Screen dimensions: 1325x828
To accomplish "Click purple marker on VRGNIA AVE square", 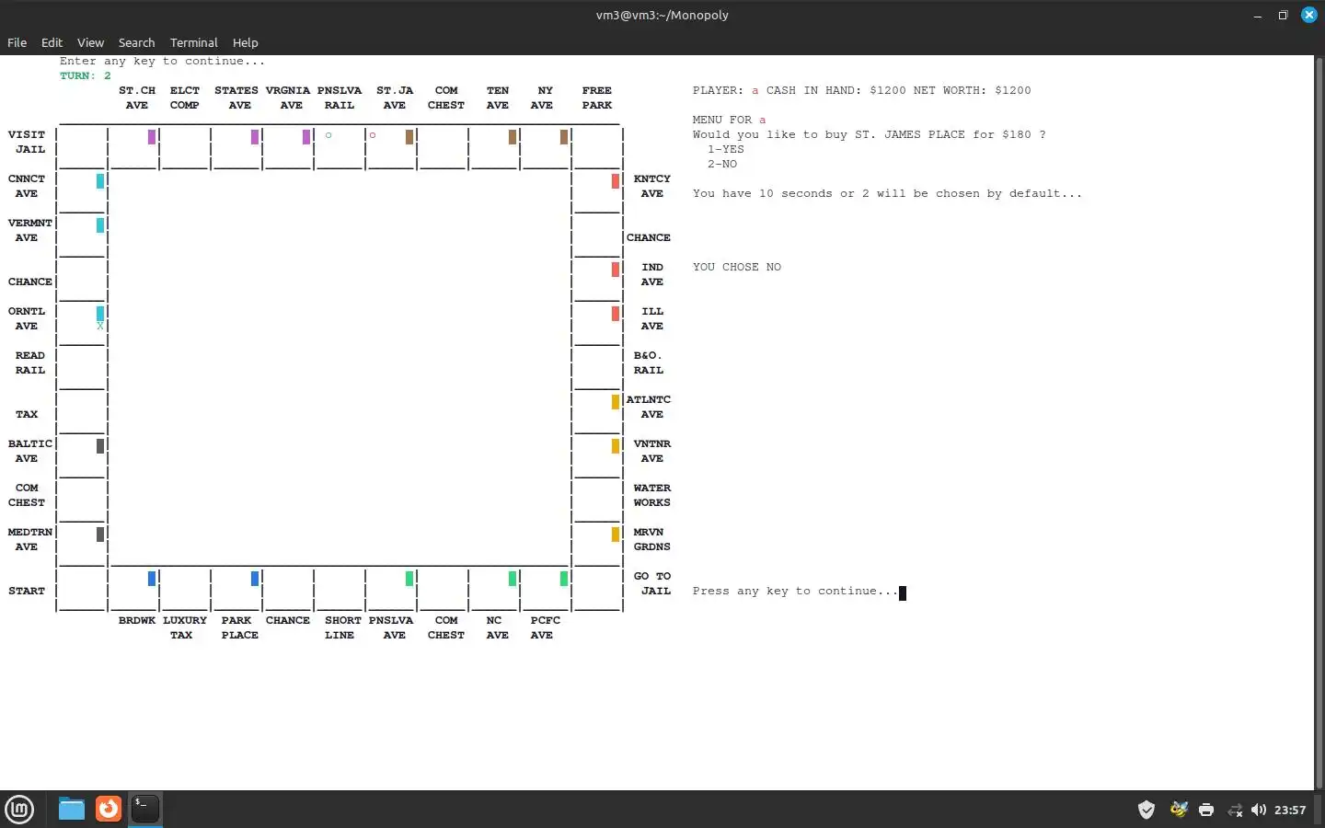I will [x=306, y=137].
